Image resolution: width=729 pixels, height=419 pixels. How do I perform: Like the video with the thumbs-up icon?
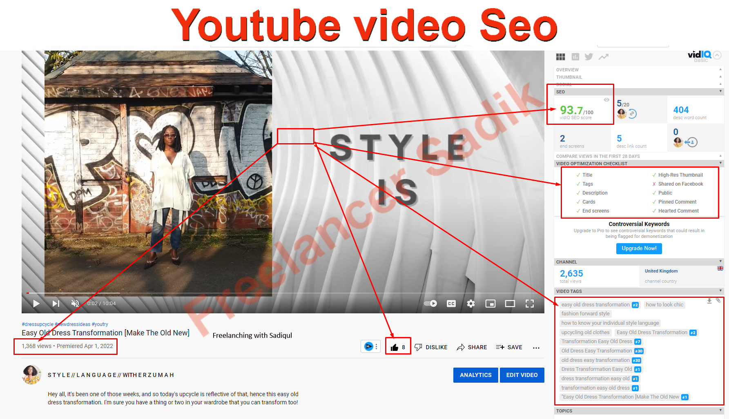[x=395, y=347]
